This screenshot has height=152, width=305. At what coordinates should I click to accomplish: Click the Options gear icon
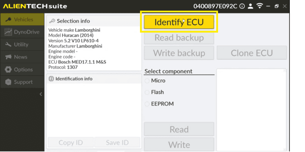(8, 70)
